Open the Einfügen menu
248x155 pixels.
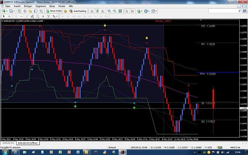[x=28, y=6]
